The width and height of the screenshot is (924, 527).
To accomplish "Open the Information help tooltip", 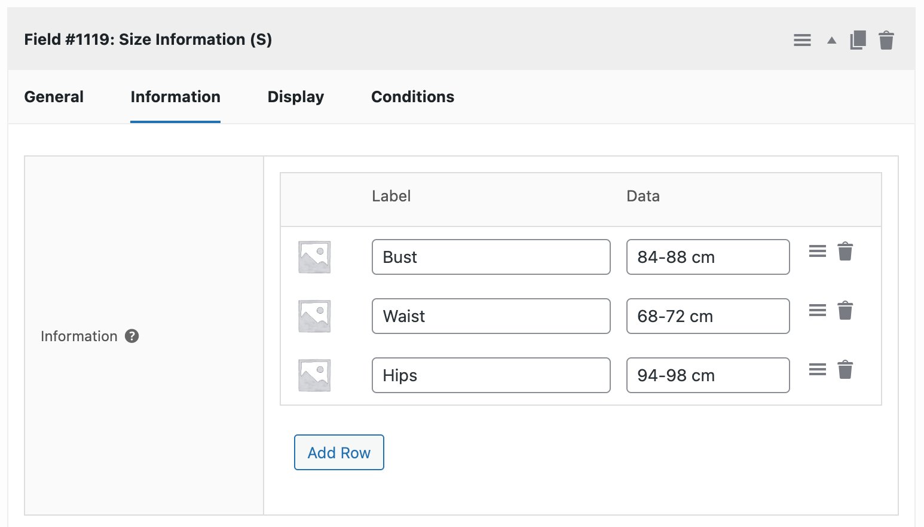I will [131, 336].
